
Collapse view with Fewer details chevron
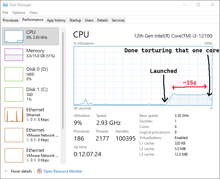click(x=6, y=171)
